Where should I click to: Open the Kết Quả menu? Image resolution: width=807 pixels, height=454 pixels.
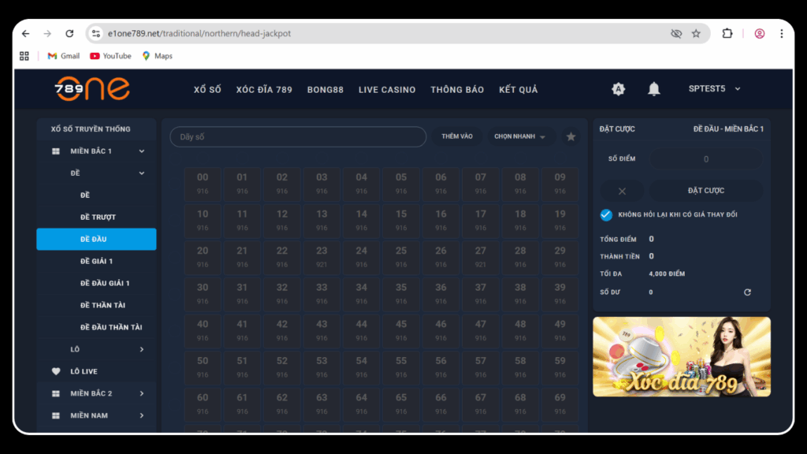point(518,90)
